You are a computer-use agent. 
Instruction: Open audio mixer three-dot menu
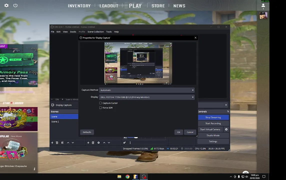[130, 142]
